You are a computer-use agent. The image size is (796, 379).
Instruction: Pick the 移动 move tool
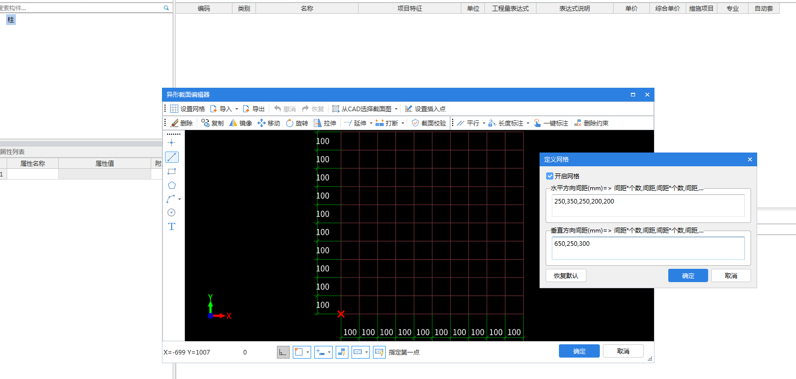point(269,123)
